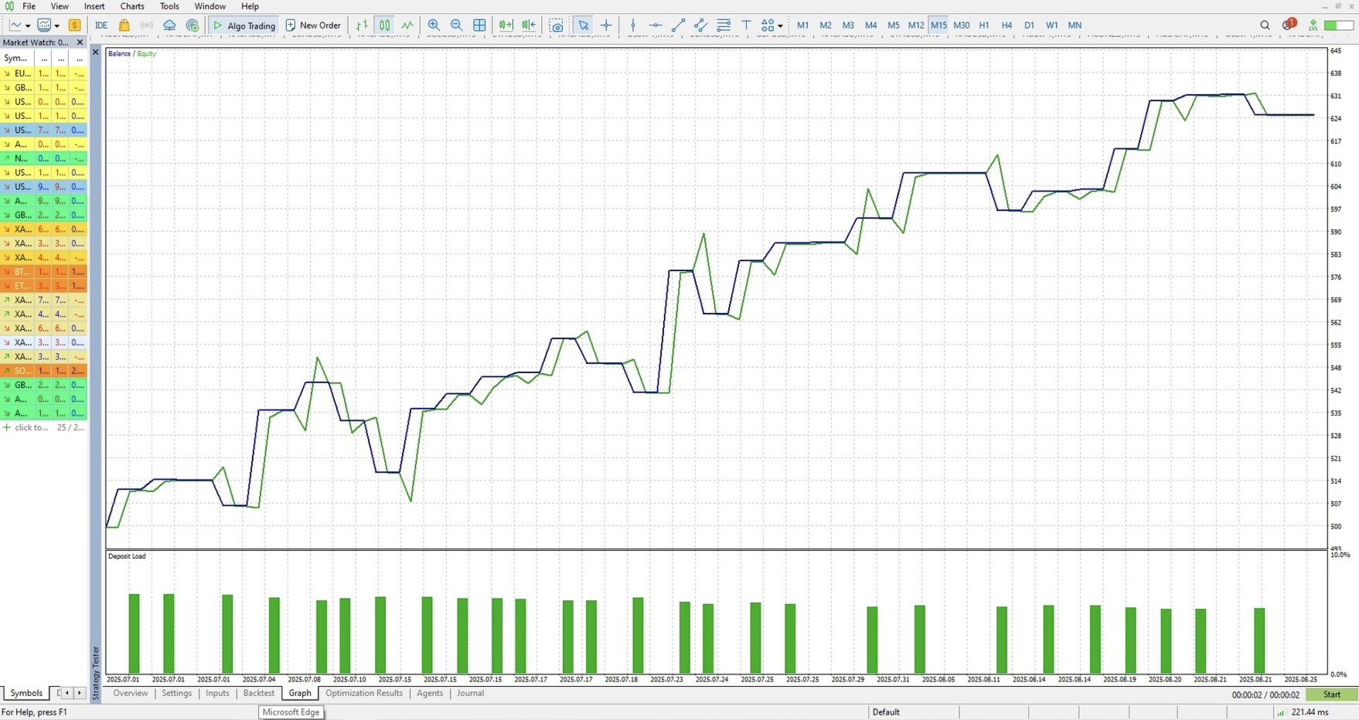Open the new chart dropdown arrow
1359x720 pixels.
tap(27, 25)
